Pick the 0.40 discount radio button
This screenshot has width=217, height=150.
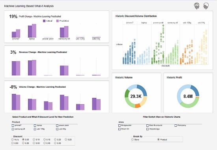(34, 143)
